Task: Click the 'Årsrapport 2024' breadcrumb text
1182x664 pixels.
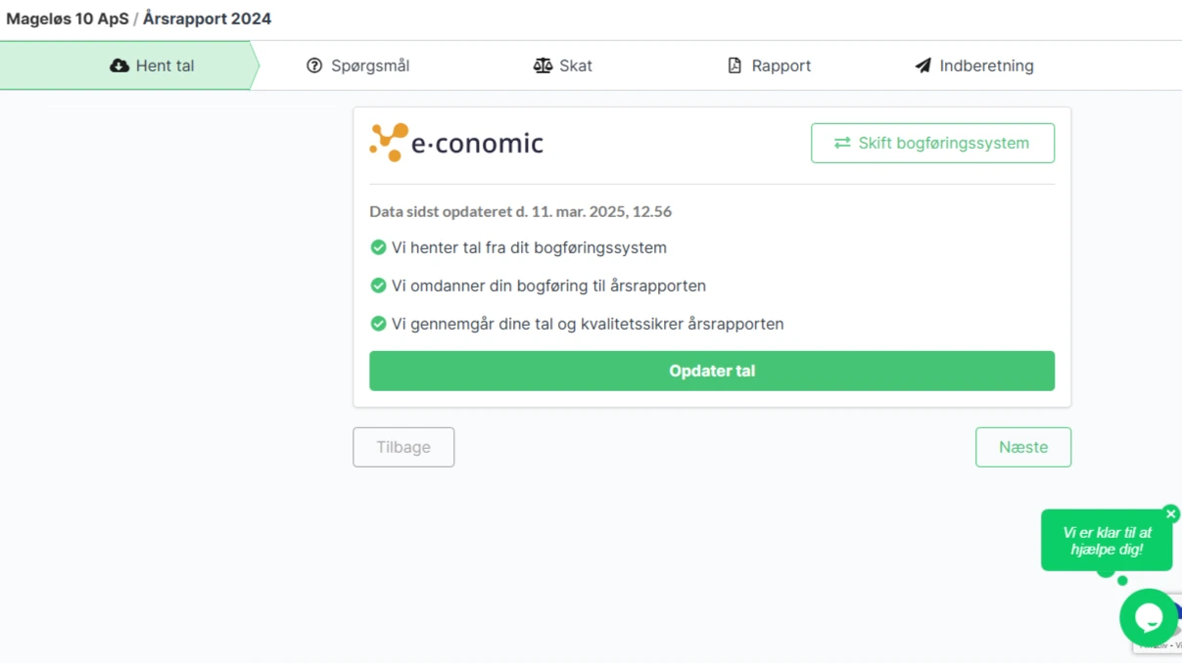Action: 208,19
